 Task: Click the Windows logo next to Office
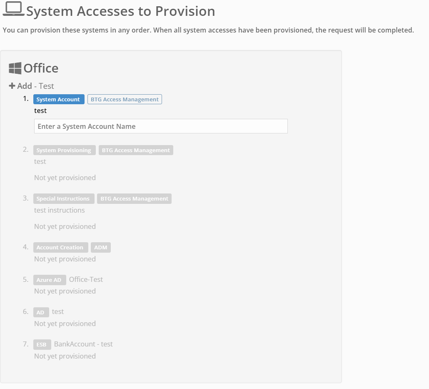tap(15, 68)
